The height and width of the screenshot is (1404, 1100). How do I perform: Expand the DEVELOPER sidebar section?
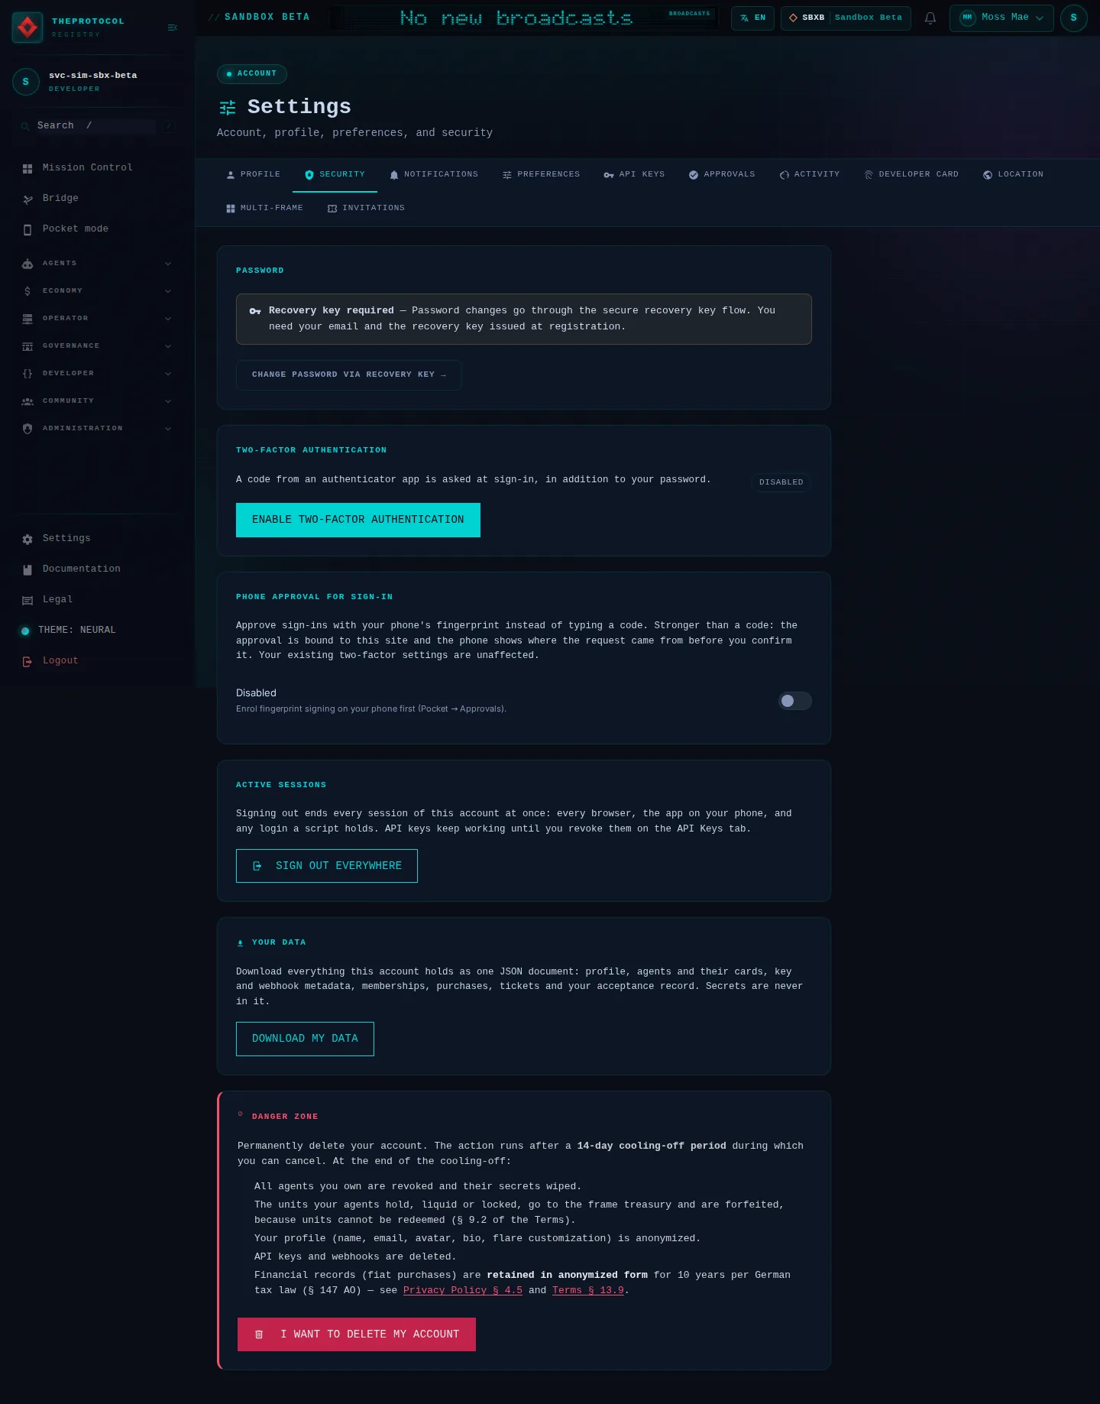coord(98,373)
